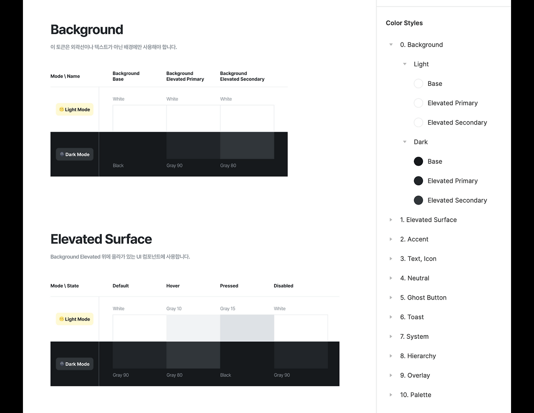Screen dimensions: 534x413
Task: Click the dark Default swatch in Elevated Surface
Action: [x=139, y=355]
